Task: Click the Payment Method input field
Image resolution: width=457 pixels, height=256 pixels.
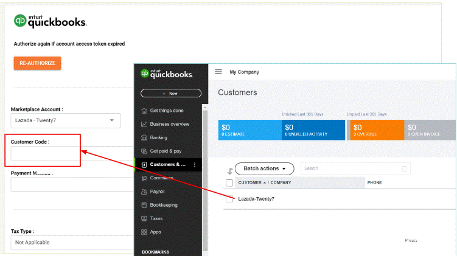Action: pyautogui.click(x=72, y=184)
